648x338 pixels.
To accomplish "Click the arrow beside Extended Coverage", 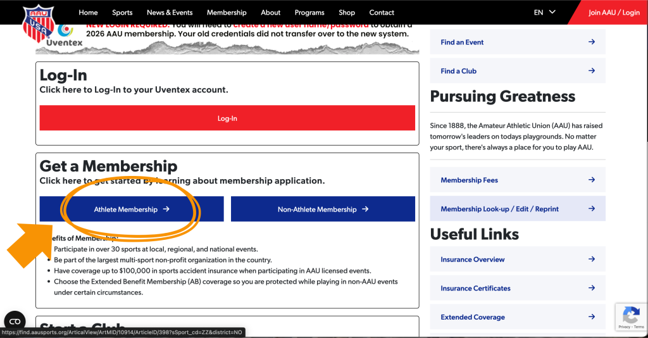I will click(591, 317).
